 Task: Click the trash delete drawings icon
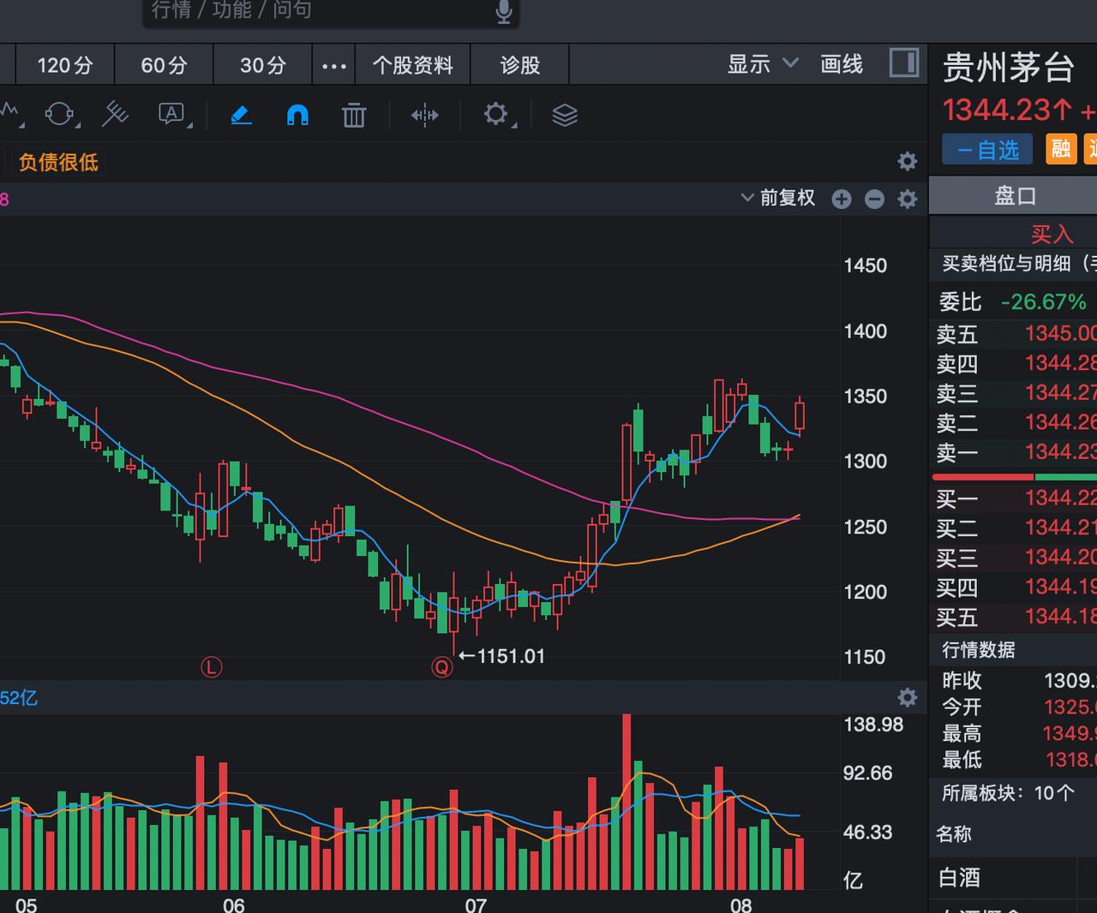tap(354, 115)
